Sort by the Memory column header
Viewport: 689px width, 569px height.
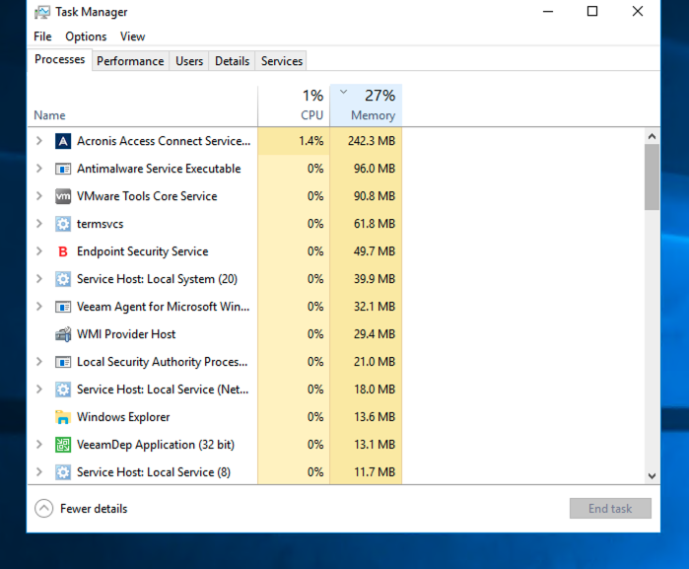click(366, 106)
